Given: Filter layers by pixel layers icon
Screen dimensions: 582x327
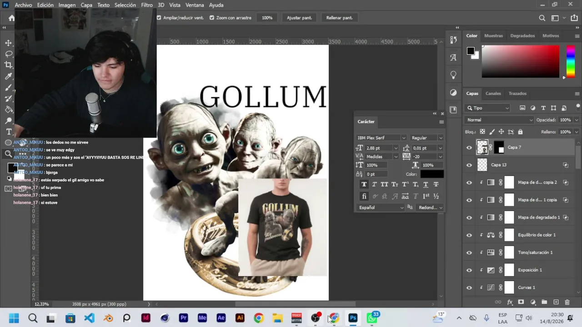Looking at the screenshot, I should 522,108.
